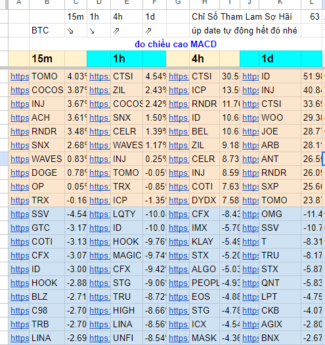325x345 pixels.
Task: Select the SXP cell in 1d list
Action: [x=280, y=186]
